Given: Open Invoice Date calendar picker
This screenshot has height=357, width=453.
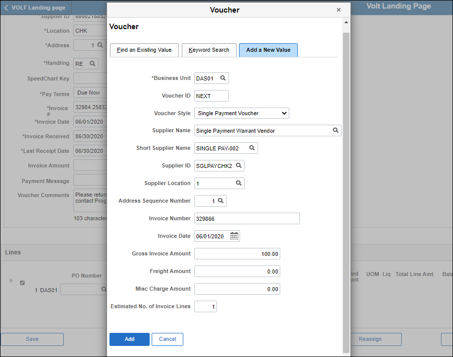Looking at the screenshot, I should point(234,236).
